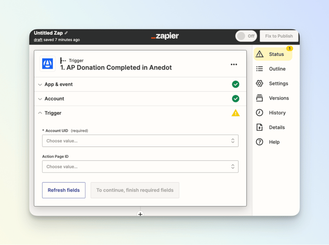Open the three-dot step options menu
This screenshot has width=329, height=245.
(234, 65)
